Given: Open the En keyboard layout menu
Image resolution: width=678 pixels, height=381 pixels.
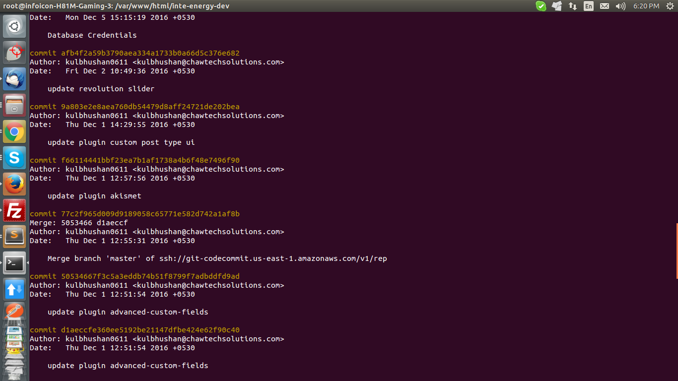Looking at the screenshot, I should pos(589,6).
